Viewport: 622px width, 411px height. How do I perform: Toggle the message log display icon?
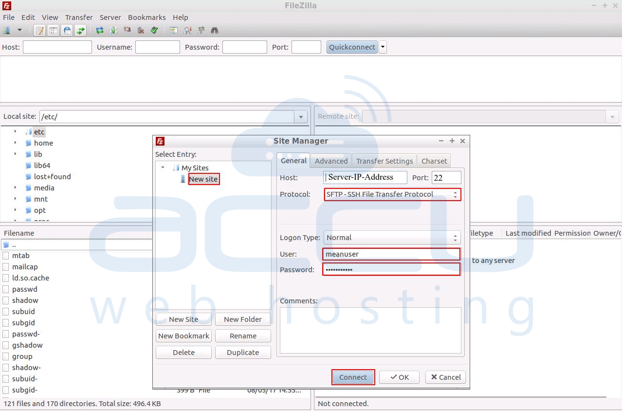pos(40,30)
